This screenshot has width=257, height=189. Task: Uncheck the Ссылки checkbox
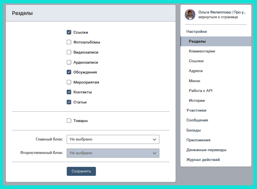coord(69,32)
